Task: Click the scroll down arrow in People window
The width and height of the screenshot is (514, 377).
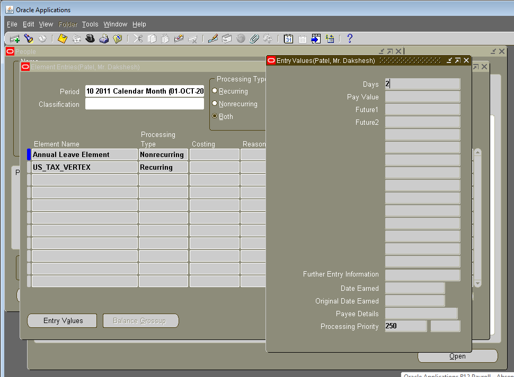Action: click(477, 283)
